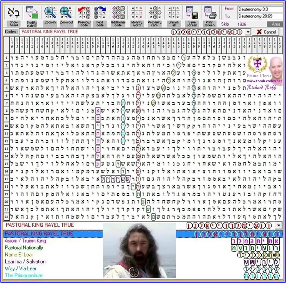Image resolution: width=286 pixels, height=283 pixels.
Task: Click Skip value 1926
Action: point(242,24)
